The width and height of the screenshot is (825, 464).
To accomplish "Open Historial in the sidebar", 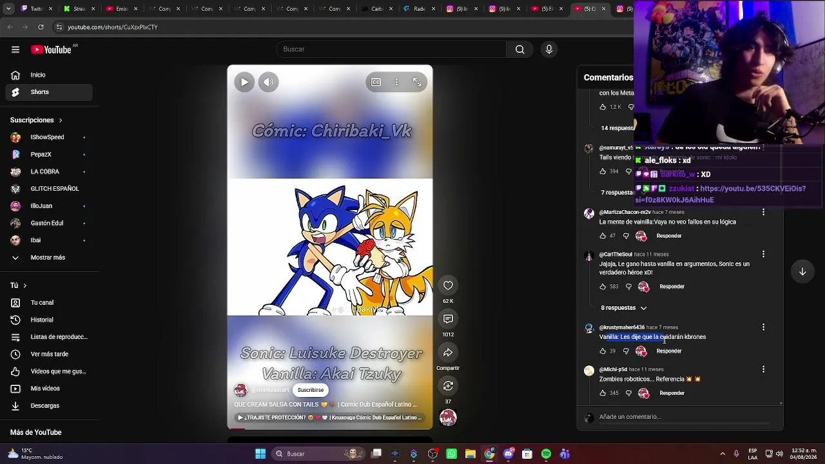I will [x=50, y=320].
